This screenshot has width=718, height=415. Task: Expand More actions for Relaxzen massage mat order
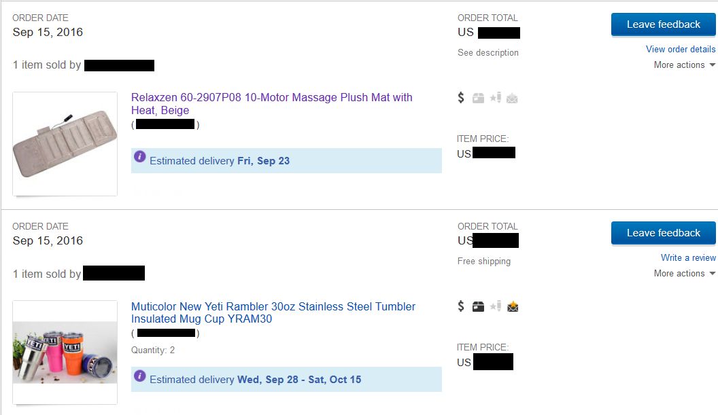(x=684, y=65)
